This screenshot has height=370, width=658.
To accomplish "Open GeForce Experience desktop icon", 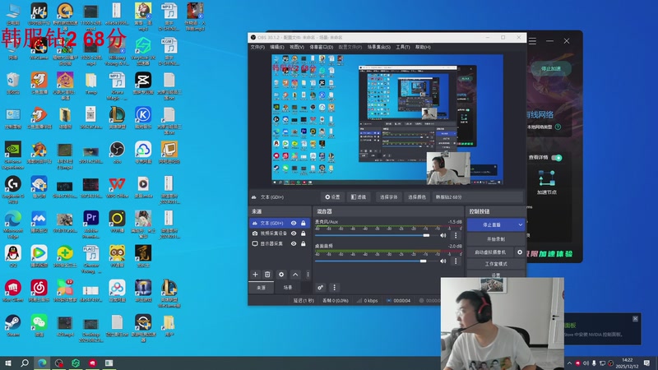I will click(12, 155).
